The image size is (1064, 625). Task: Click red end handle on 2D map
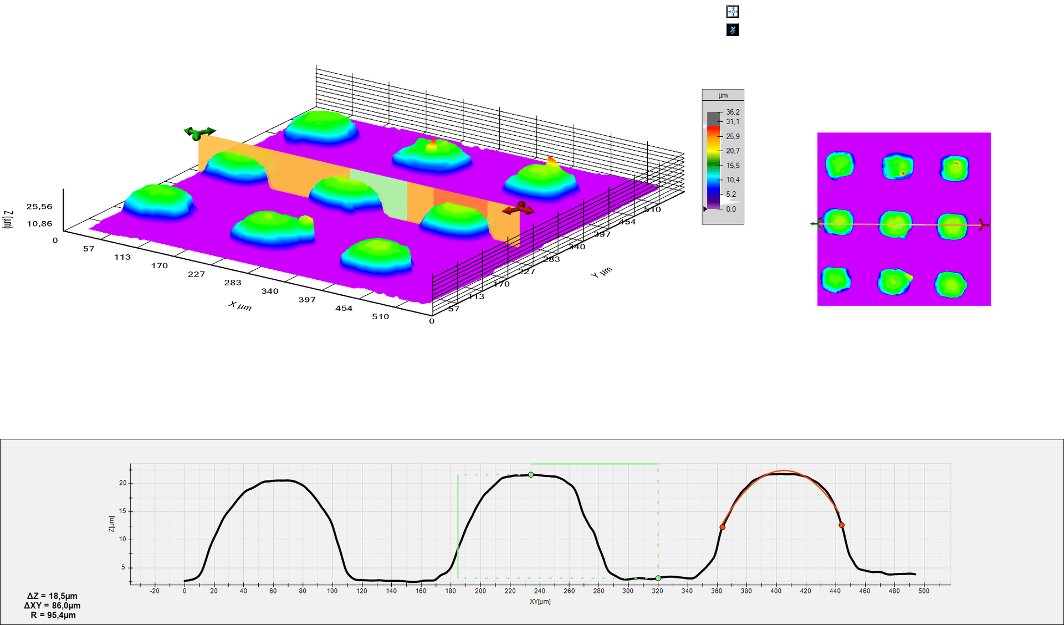click(984, 224)
